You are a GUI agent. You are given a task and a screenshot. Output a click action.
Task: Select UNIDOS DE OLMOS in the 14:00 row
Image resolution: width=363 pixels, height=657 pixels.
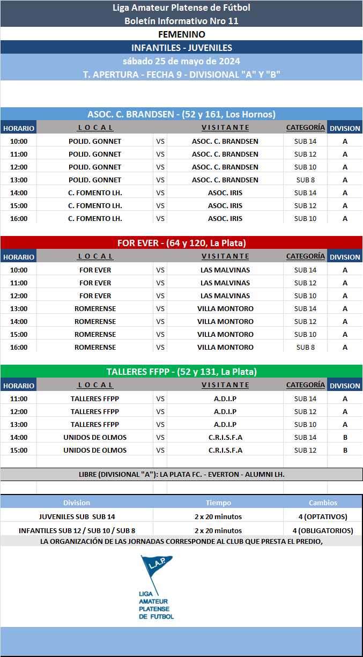coord(95,437)
